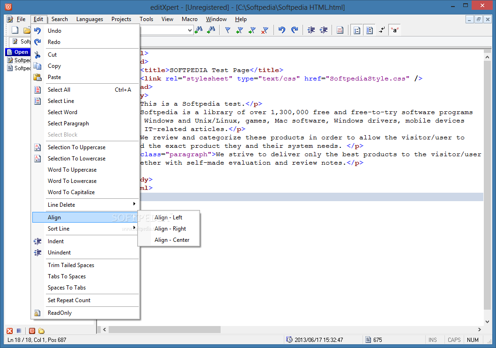Viewport: 496px width, 348px height.
Task: Click the Paste clipboard icon in menu
Action: (x=37, y=77)
